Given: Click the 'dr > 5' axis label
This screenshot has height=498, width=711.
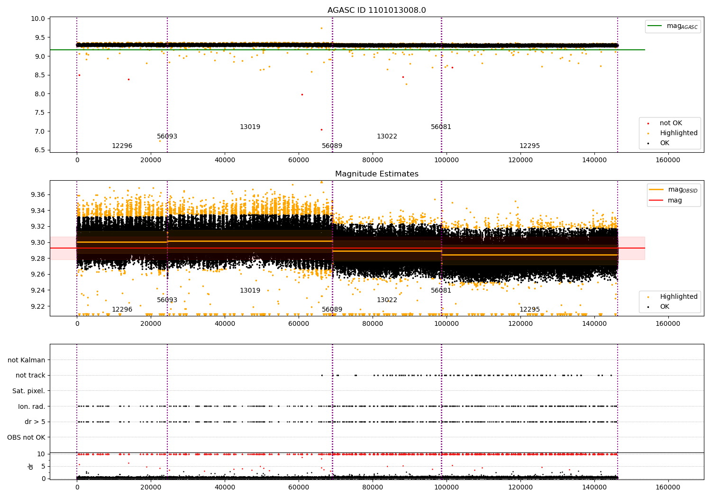Looking at the screenshot, I should [35, 422].
